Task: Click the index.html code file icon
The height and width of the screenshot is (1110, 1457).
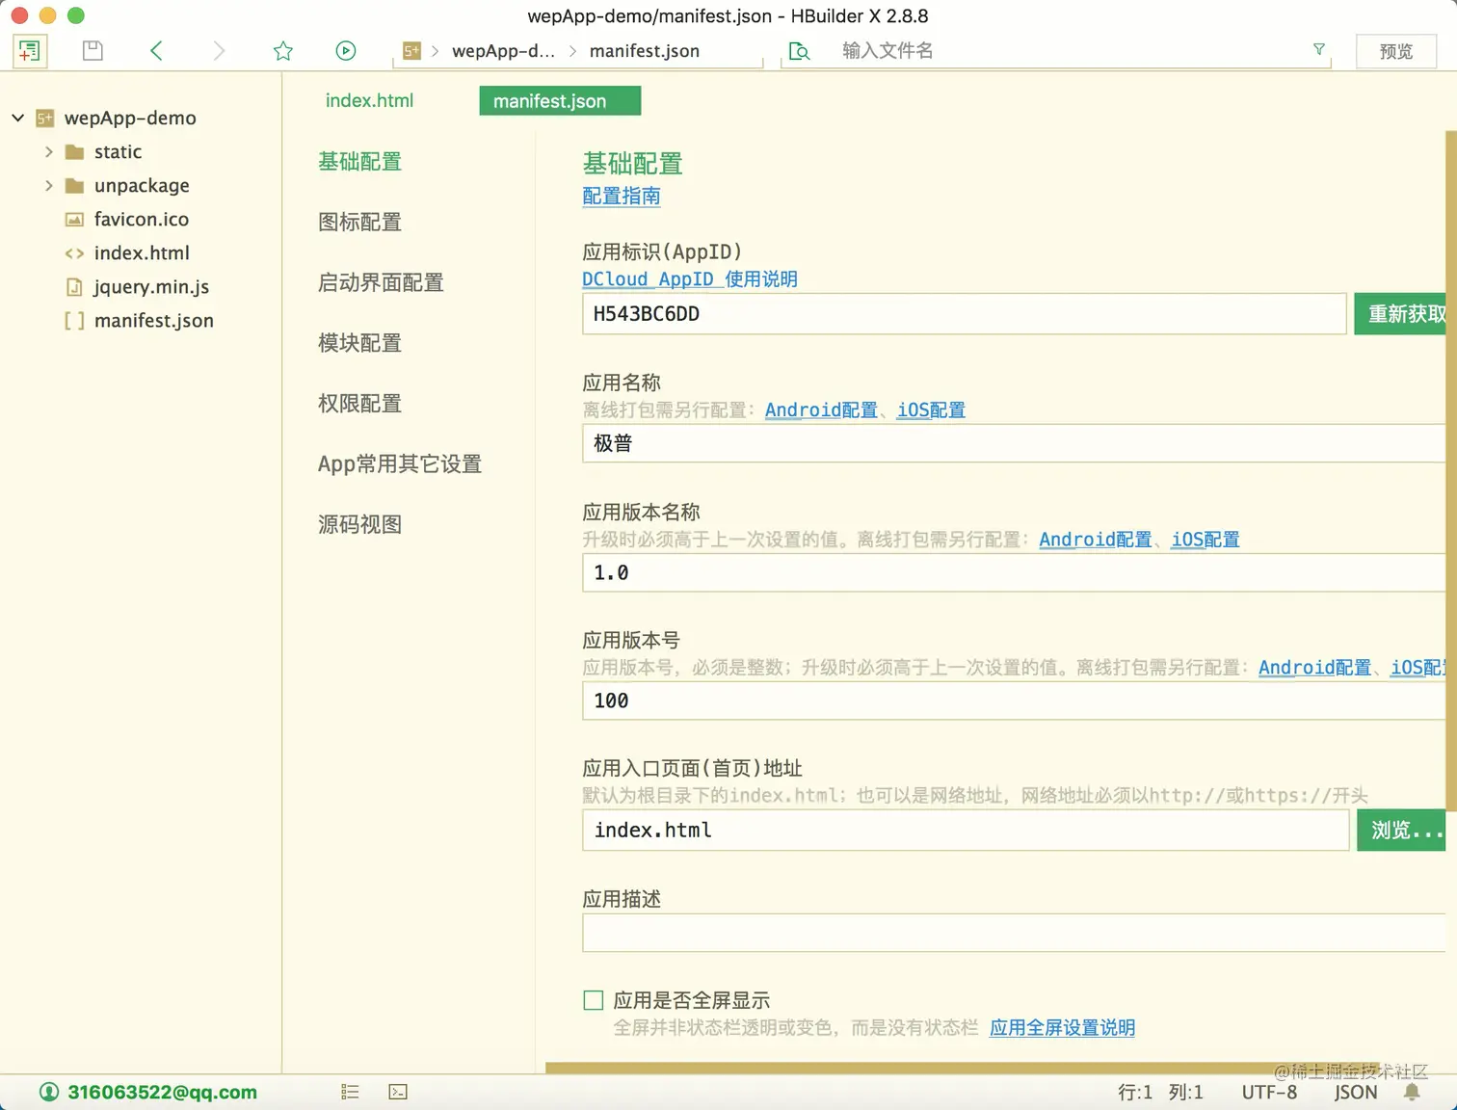Action: pyautogui.click(x=74, y=253)
